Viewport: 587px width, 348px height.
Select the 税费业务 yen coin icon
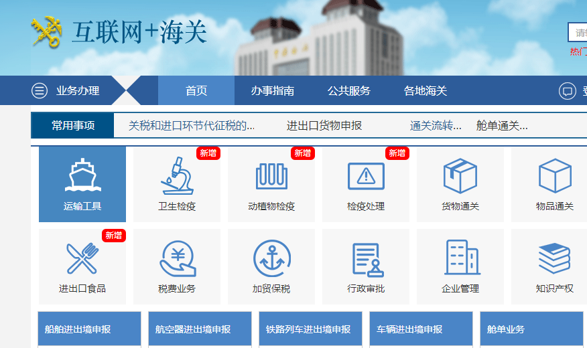tap(177, 258)
